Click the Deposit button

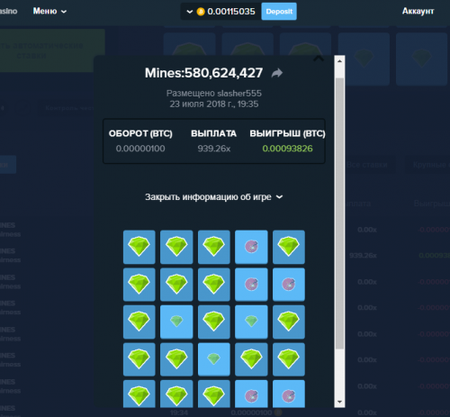pyautogui.click(x=279, y=12)
